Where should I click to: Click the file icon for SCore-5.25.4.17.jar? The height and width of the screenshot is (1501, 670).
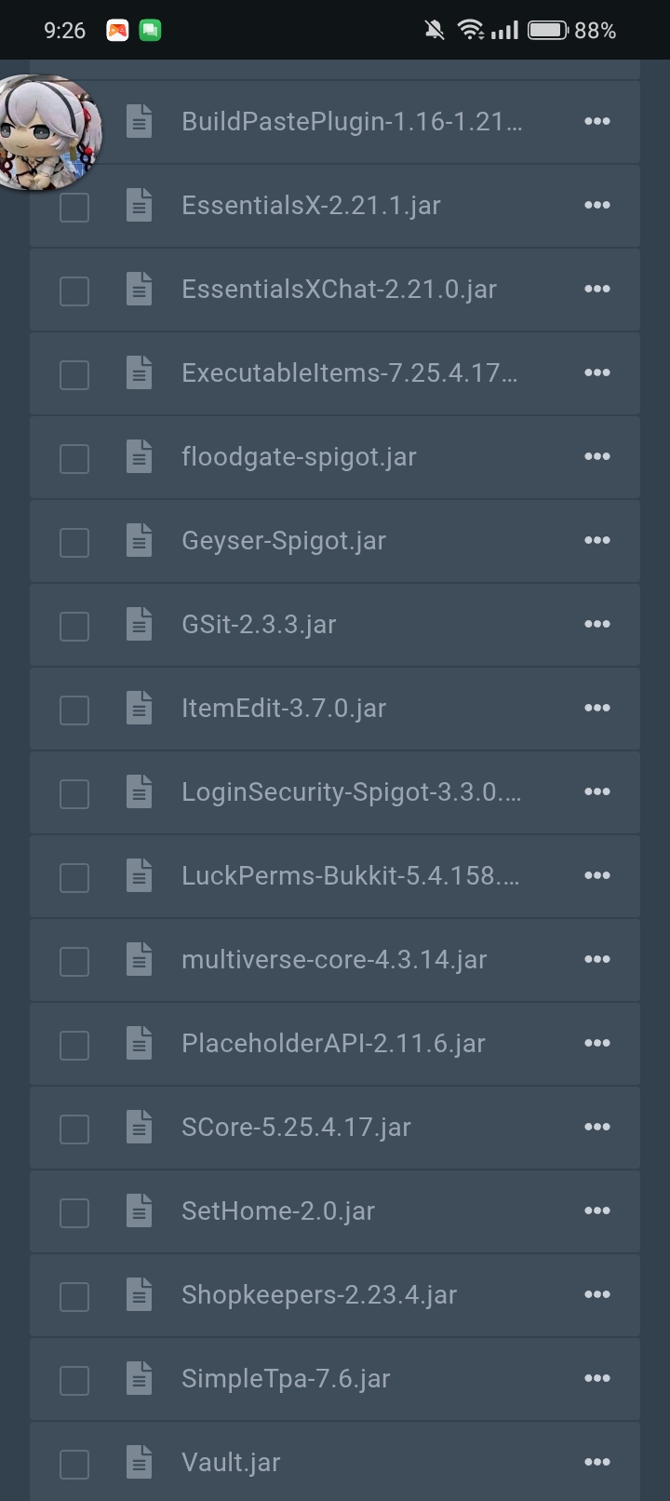click(x=139, y=1127)
